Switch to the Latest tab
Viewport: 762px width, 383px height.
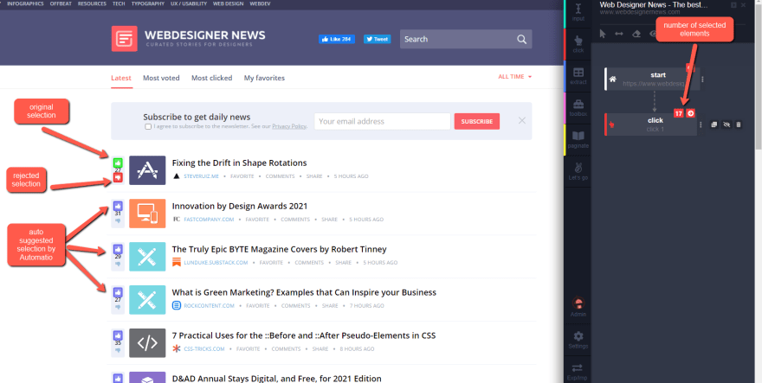click(x=121, y=78)
